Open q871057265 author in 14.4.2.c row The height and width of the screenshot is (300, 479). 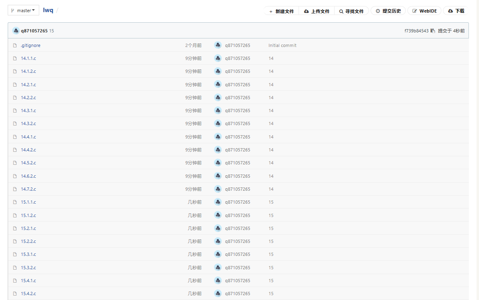click(237, 150)
